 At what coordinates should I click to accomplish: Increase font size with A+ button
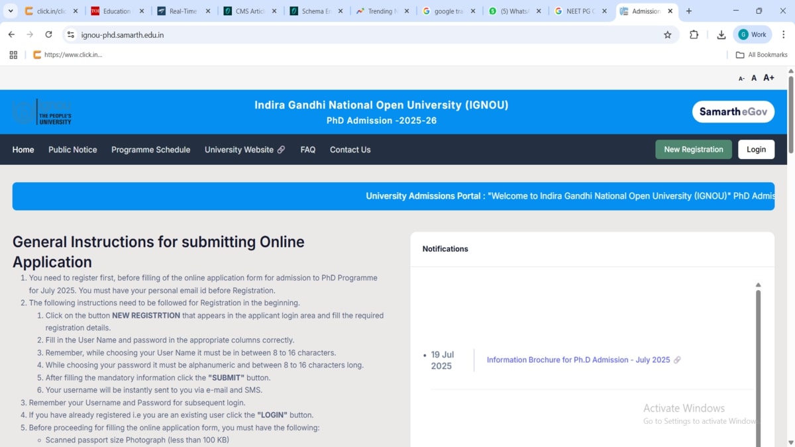click(768, 78)
